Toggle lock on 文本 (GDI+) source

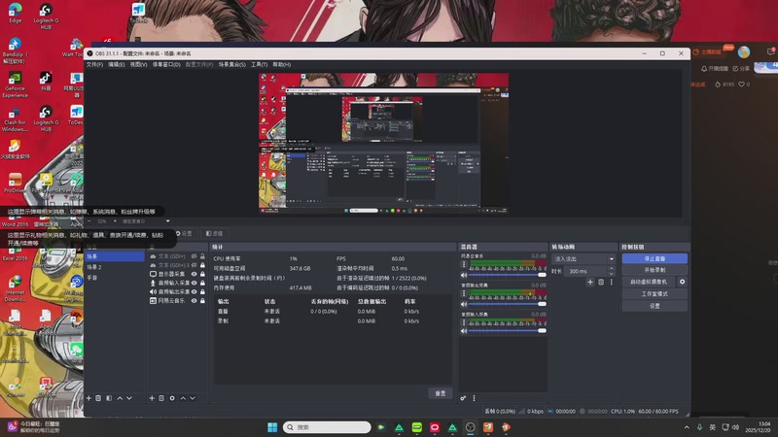tap(202, 256)
